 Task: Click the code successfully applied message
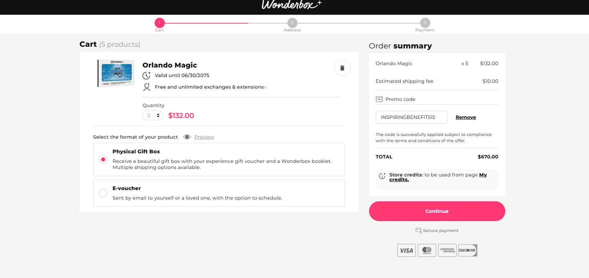pyautogui.click(x=434, y=137)
